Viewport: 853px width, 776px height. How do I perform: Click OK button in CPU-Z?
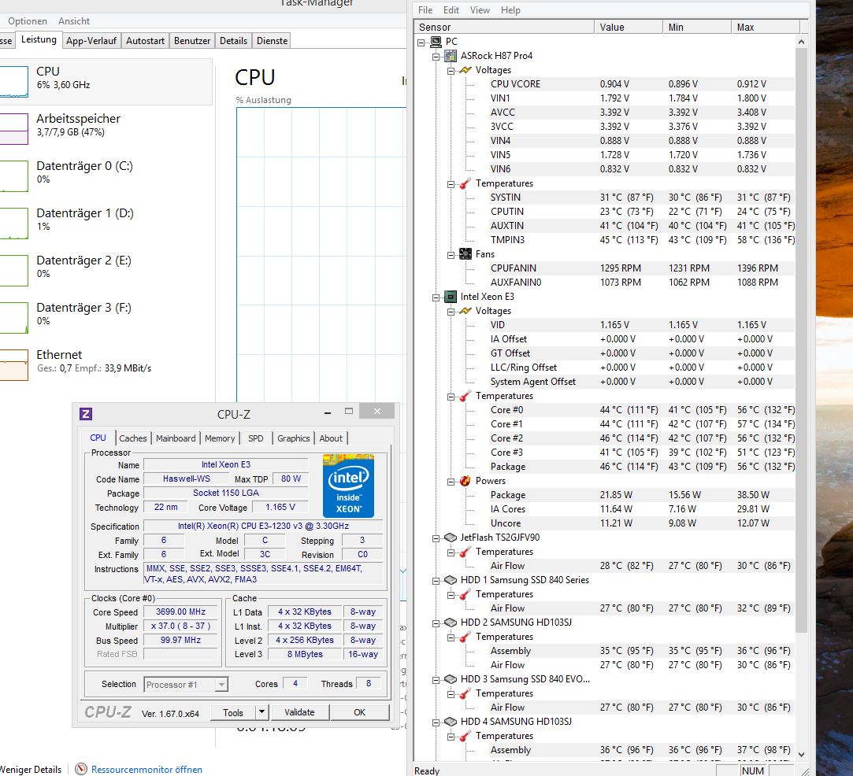coord(360,712)
